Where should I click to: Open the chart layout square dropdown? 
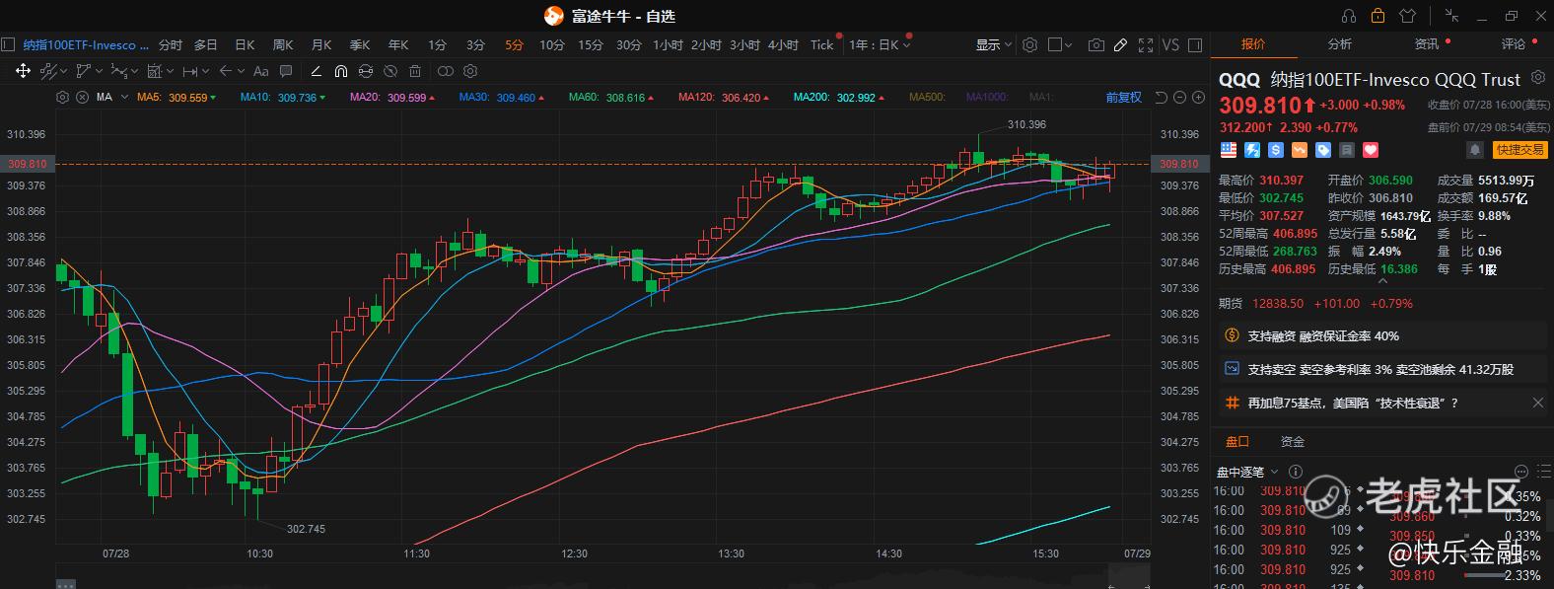[x=1060, y=44]
